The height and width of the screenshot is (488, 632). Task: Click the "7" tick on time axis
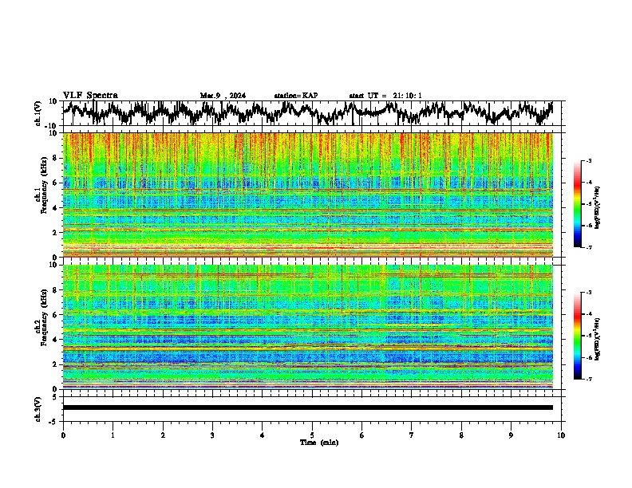[412, 435]
